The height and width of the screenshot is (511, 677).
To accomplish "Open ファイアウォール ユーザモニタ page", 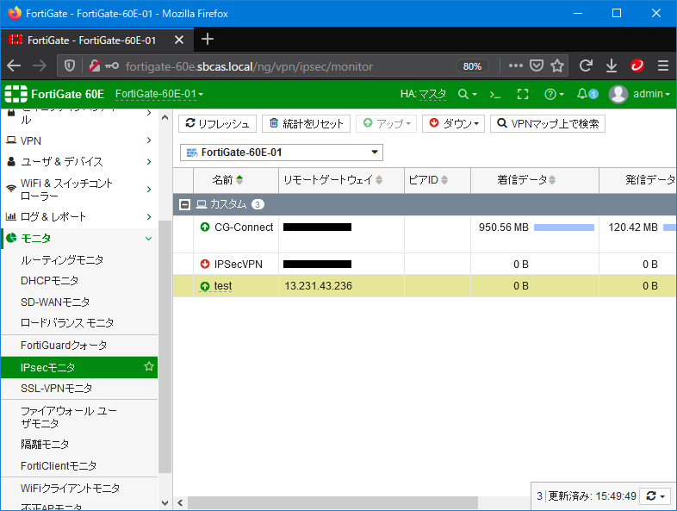I will coord(69,417).
